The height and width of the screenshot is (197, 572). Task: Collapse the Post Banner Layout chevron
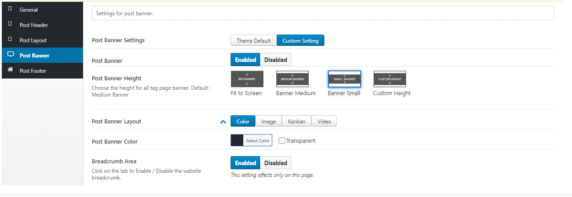click(223, 122)
